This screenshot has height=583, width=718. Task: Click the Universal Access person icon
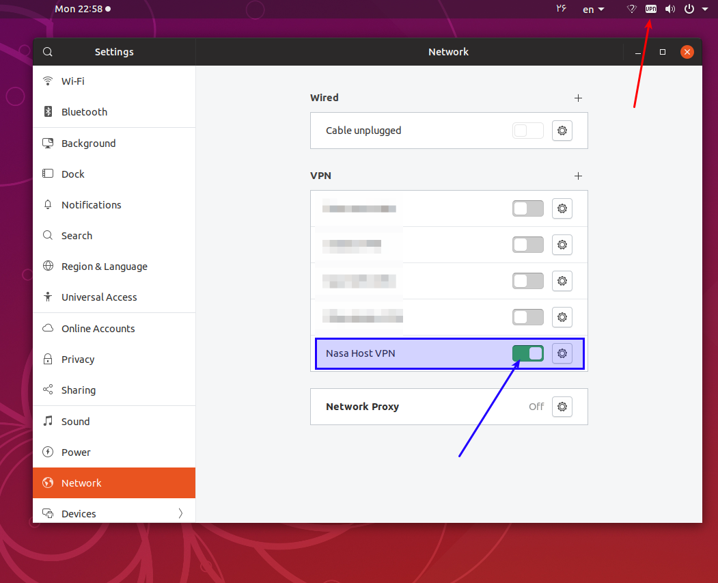click(x=48, y=297)
